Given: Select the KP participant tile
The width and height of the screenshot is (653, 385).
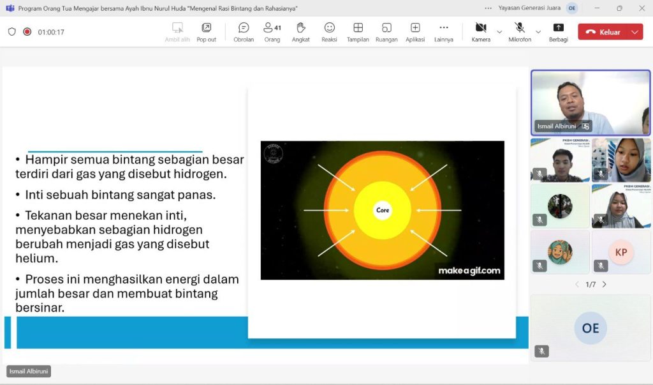Looking at the screenshot, I should coord(621,252).
